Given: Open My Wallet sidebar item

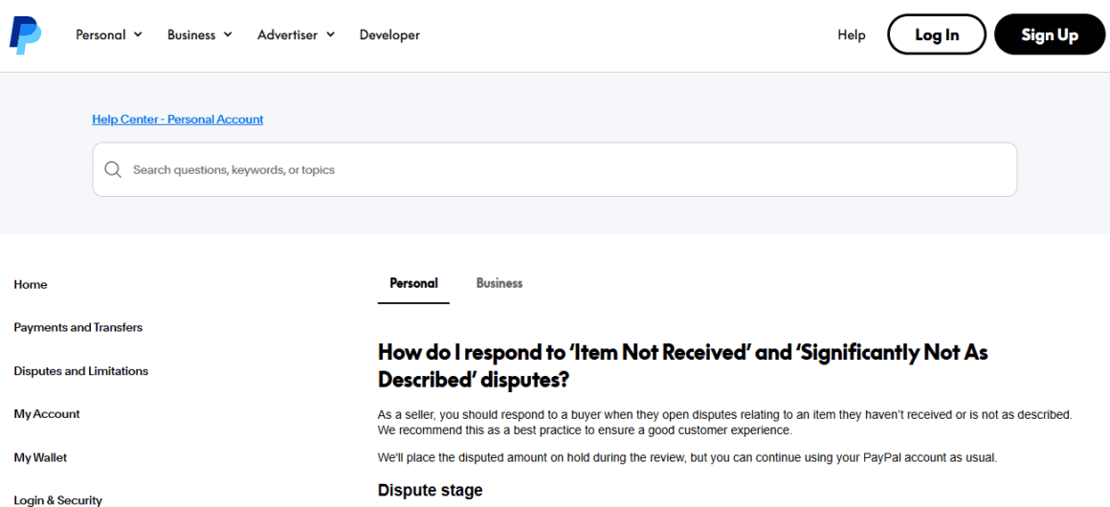Looking at the screenshot, I should (x=40, y=458).
